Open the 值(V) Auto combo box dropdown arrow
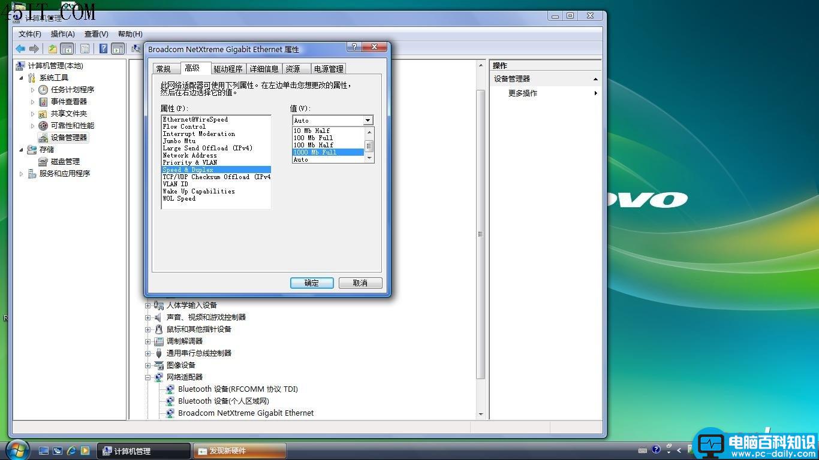 coord(368,120)
